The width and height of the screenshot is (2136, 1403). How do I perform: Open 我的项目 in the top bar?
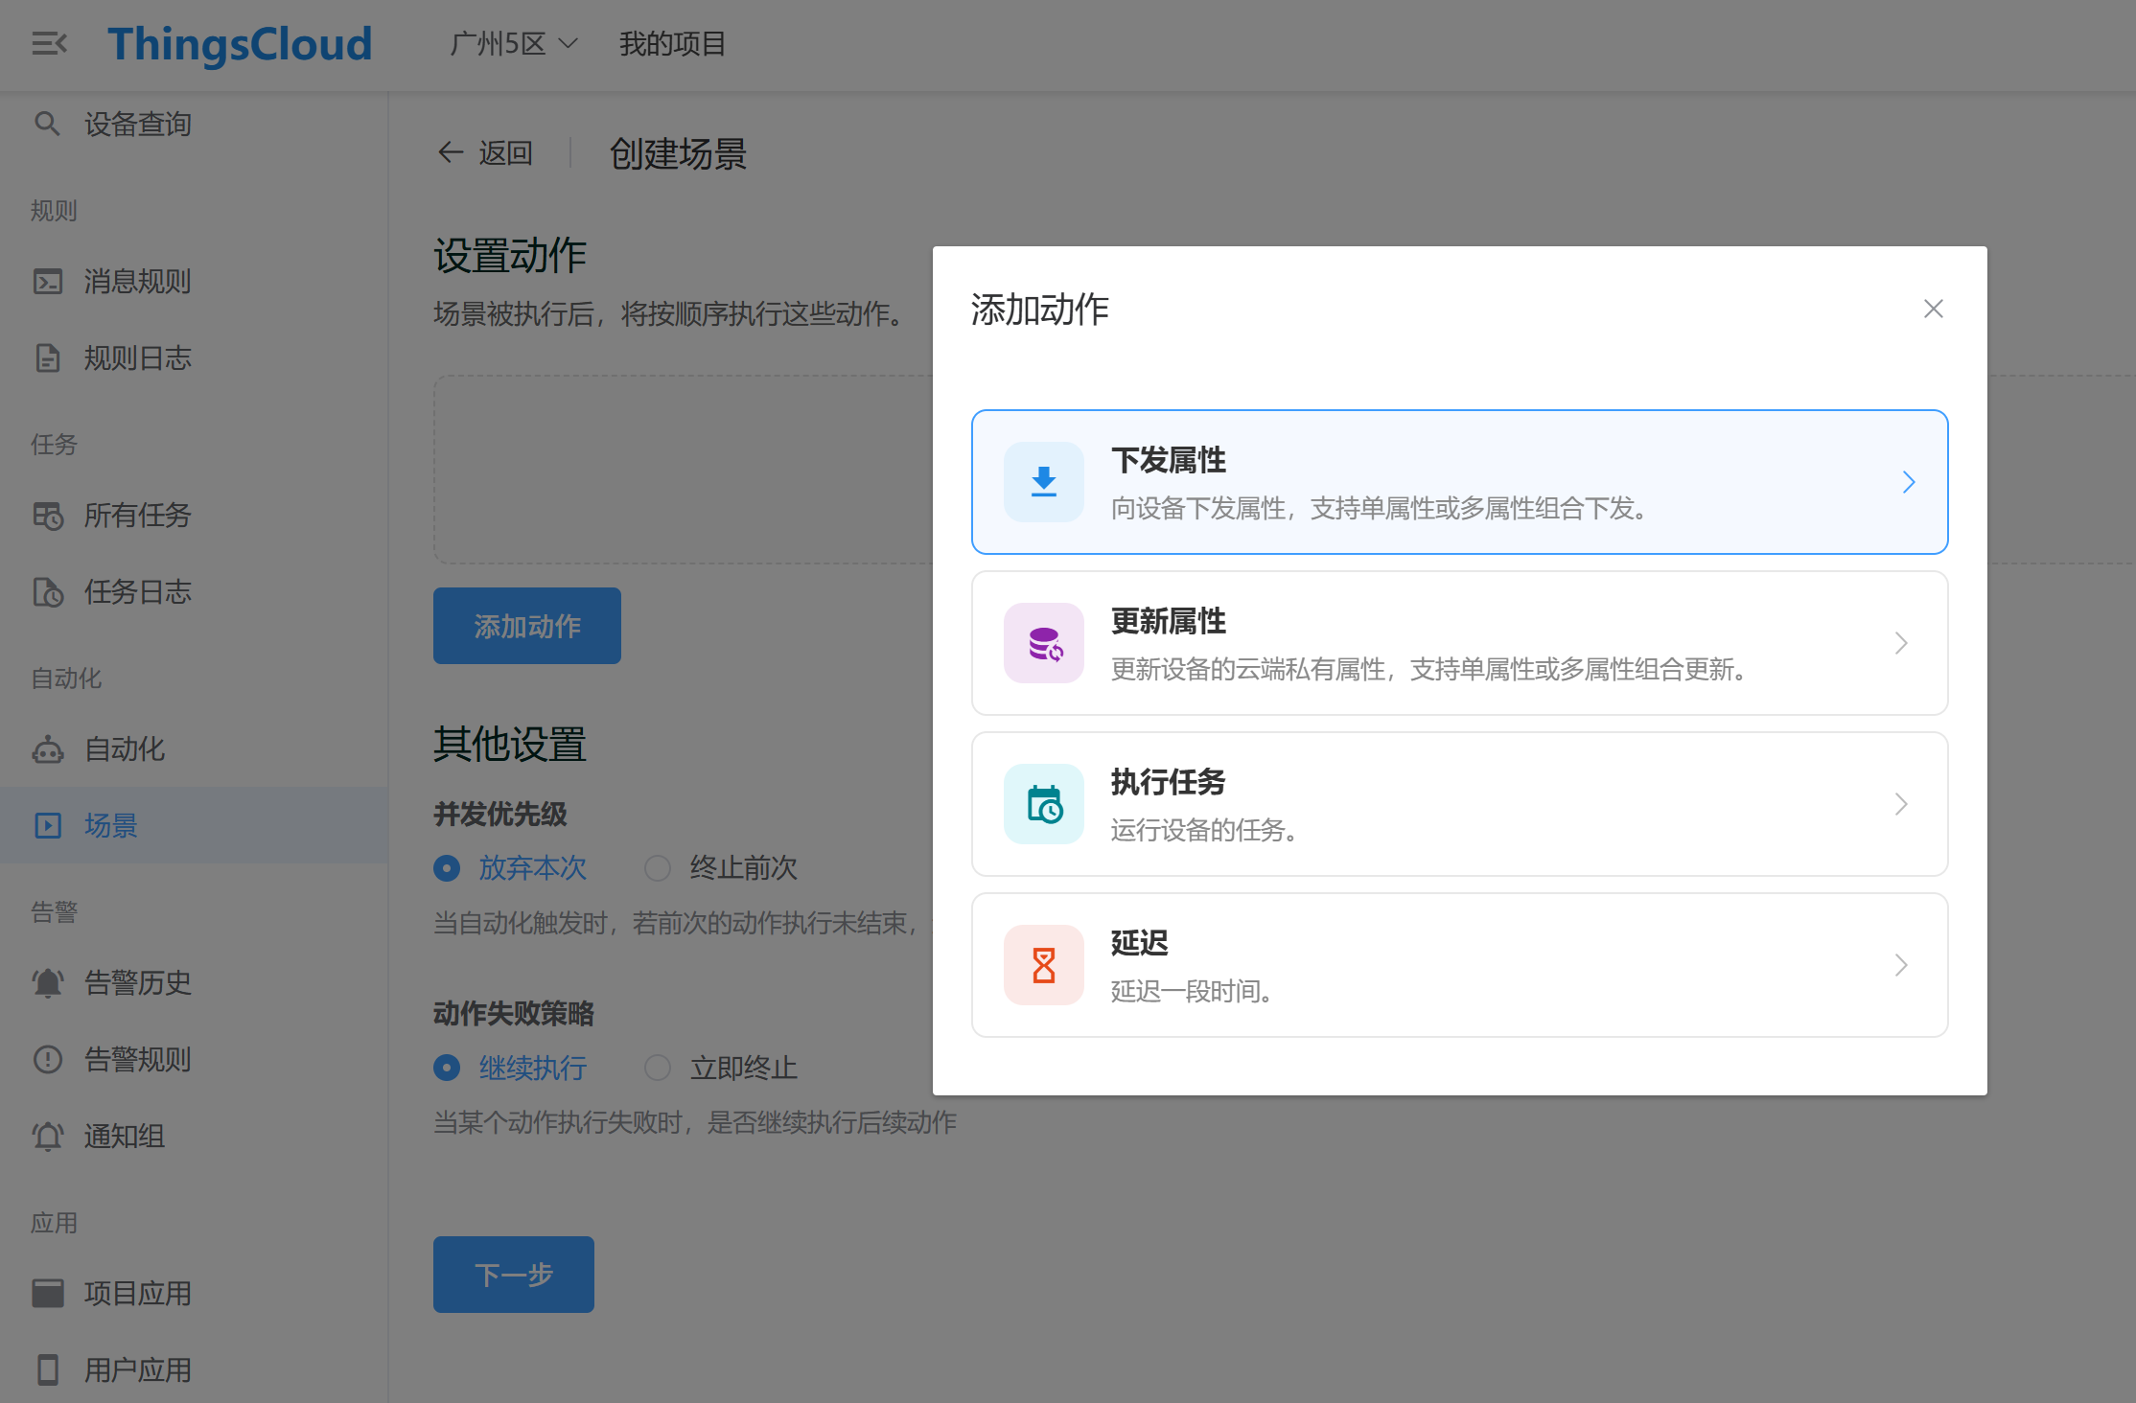pos(672,44)
